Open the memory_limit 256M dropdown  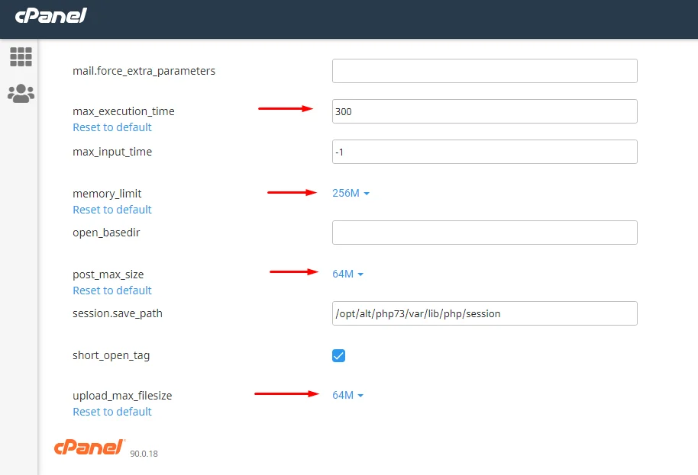click(x=351, y=194)
